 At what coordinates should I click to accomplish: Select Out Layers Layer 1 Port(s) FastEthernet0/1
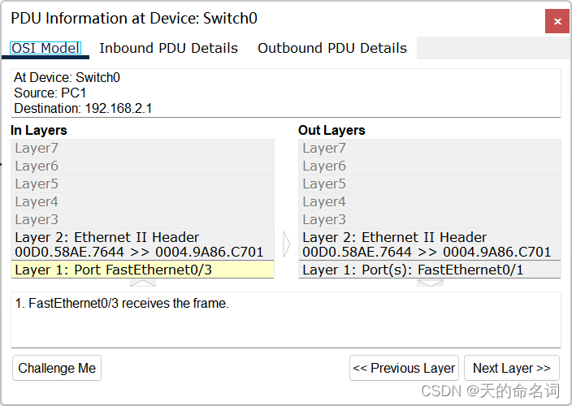(430, 270)
